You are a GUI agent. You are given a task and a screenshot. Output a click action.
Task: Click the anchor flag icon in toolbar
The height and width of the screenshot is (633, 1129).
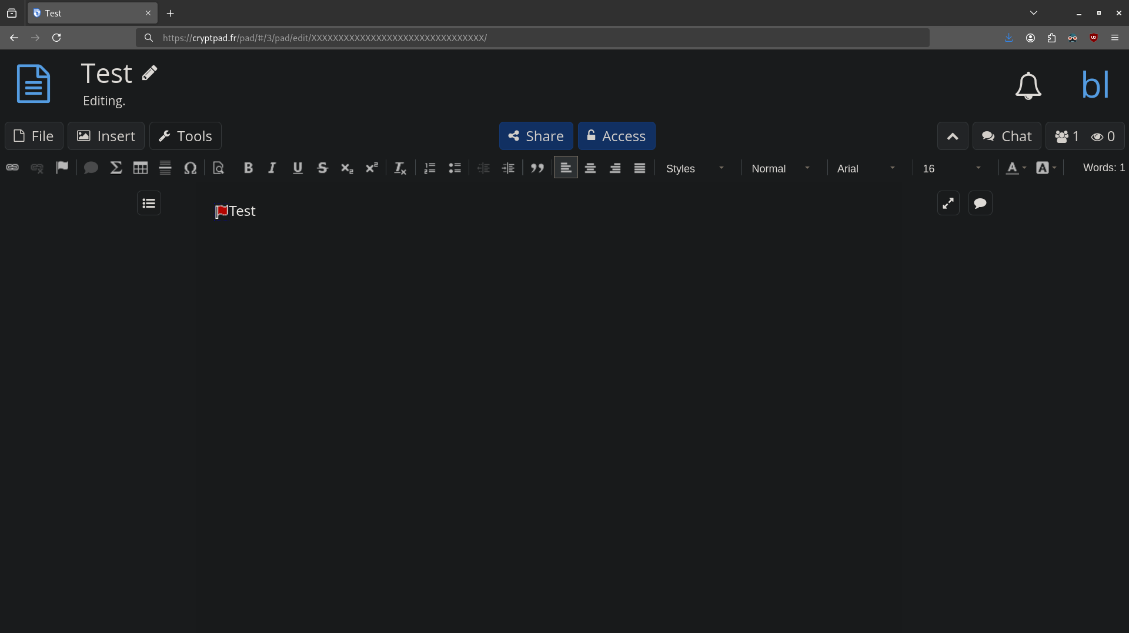[x=62, y=168]
